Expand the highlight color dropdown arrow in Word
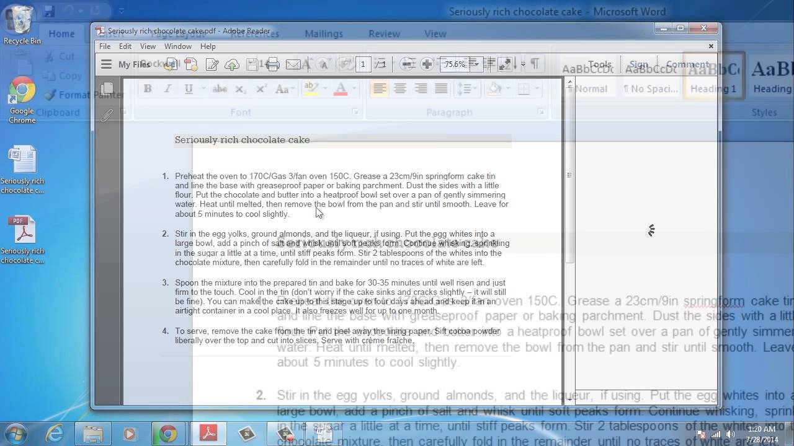This screenshot has width=794, height=446. (x=324, y=89)
